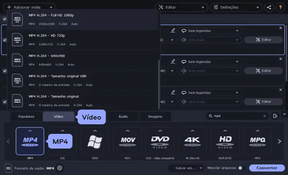Click the Converter button

point(267,168)
